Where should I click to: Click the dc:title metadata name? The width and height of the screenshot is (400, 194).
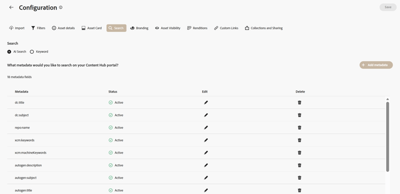point(19,103)
